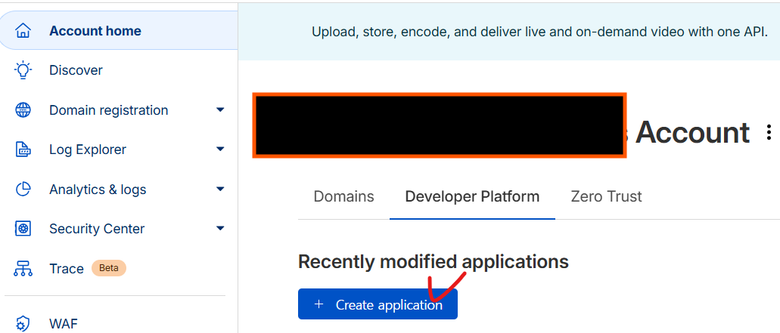Open Security Center sidebar label

click(97, 229)
